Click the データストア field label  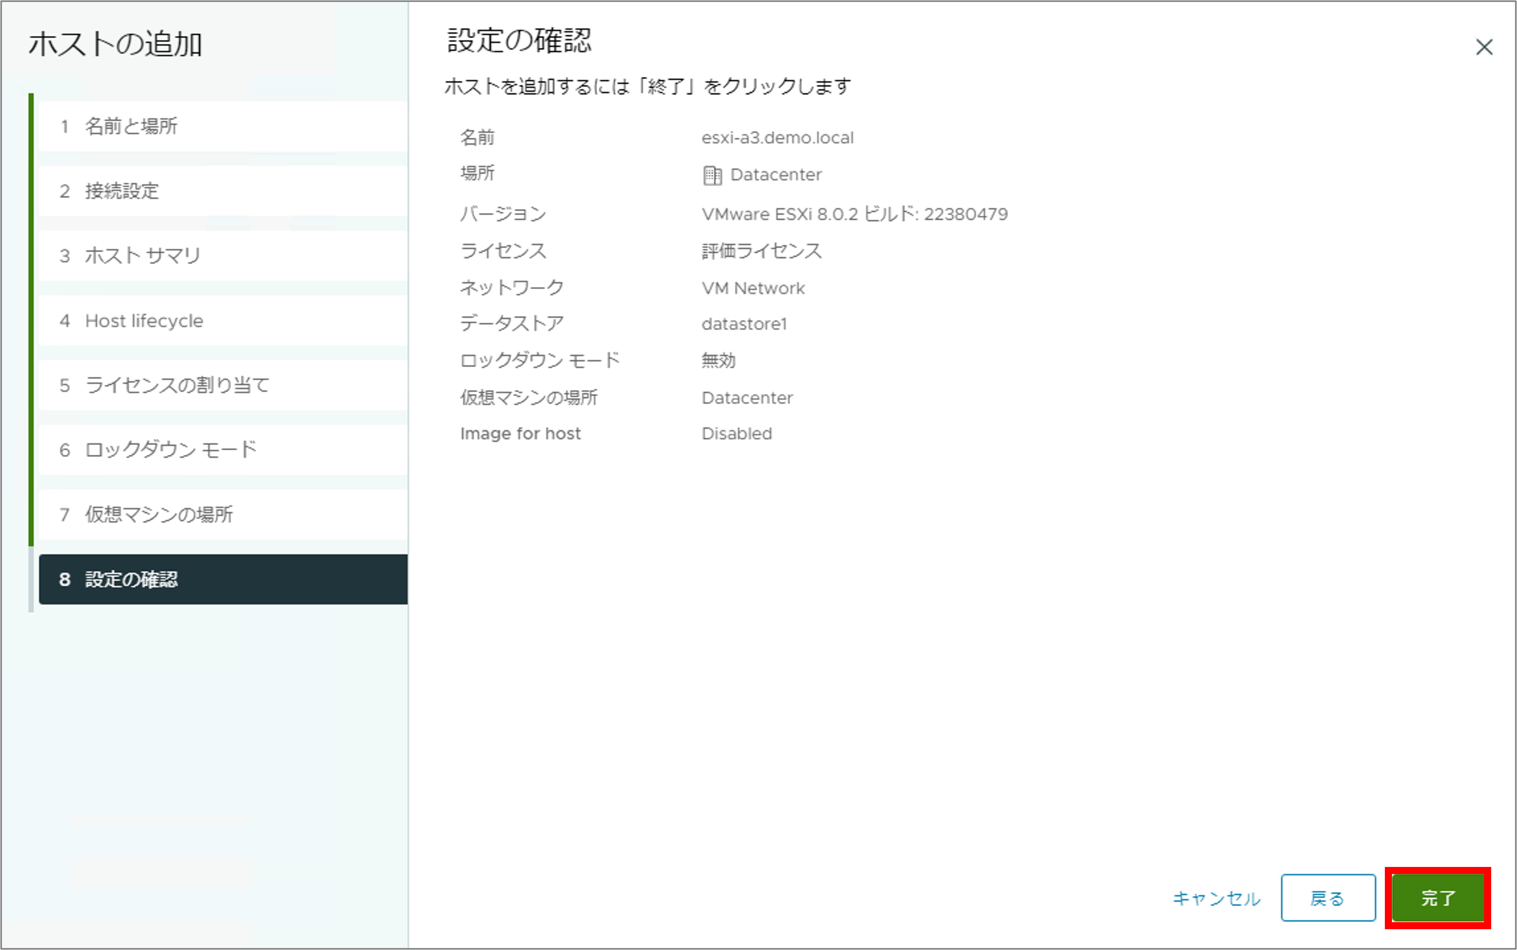pyautogui.click(x=512, y=324)
